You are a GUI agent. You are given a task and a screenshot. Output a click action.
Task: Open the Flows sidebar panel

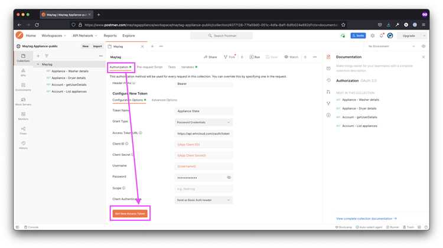(23, 130)
